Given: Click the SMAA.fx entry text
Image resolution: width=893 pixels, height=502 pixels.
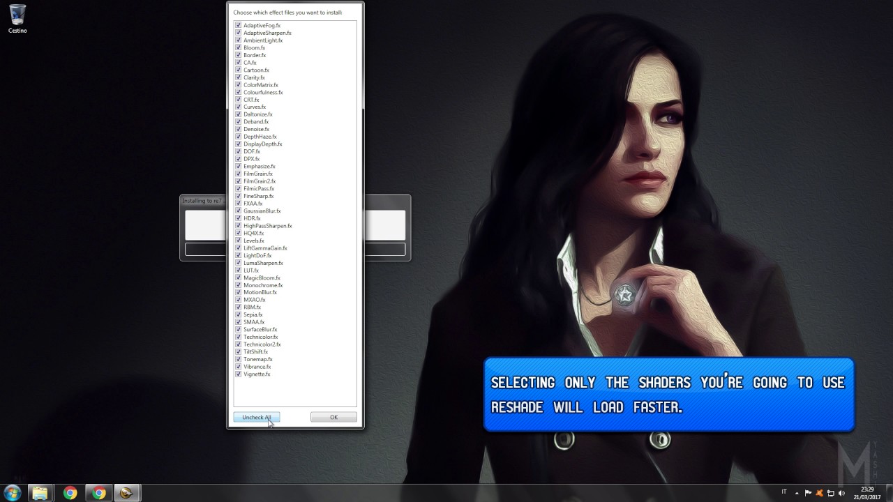Looking at the screenshot, I should coord(254,322).
